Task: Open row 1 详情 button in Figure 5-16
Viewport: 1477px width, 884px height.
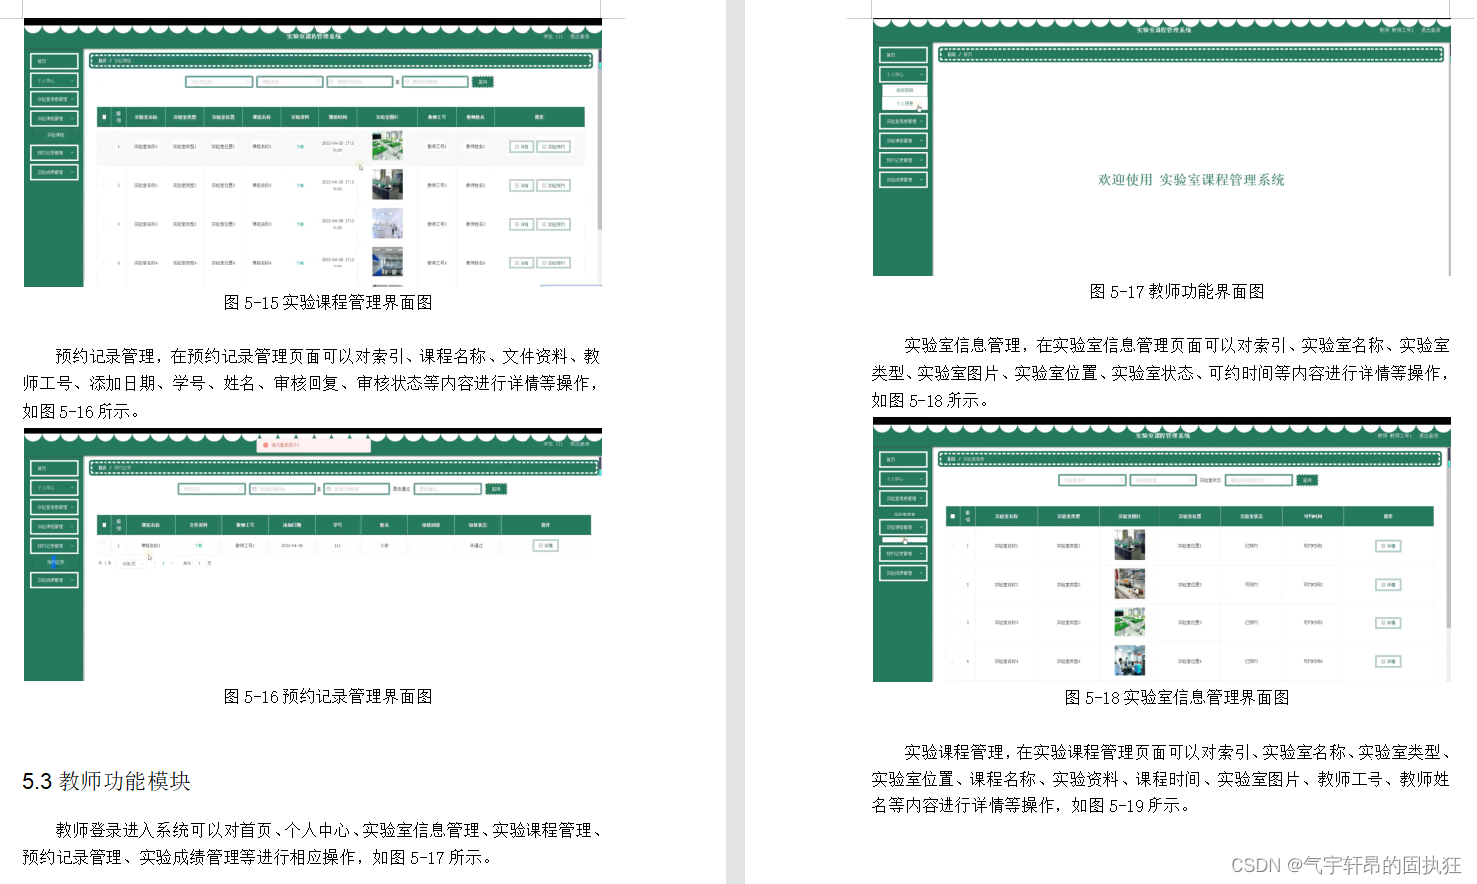Action: [x=545, y=545]
